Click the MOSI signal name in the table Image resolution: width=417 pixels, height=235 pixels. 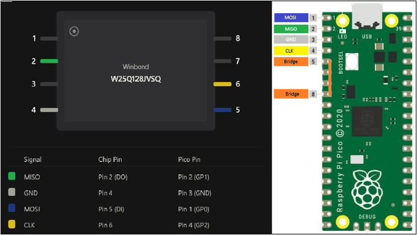32,209
